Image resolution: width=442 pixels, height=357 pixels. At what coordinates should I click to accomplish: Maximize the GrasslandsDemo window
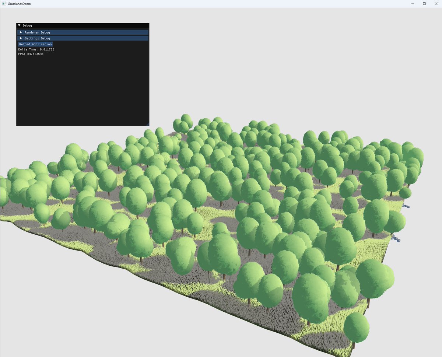pyautogui.click(x=424, y=3)
